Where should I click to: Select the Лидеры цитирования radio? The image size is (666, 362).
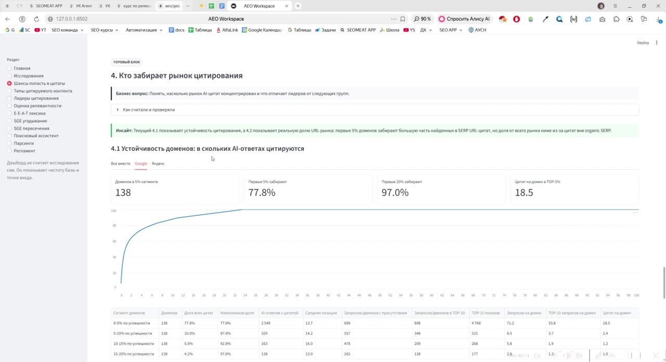(x=9, y=98)
